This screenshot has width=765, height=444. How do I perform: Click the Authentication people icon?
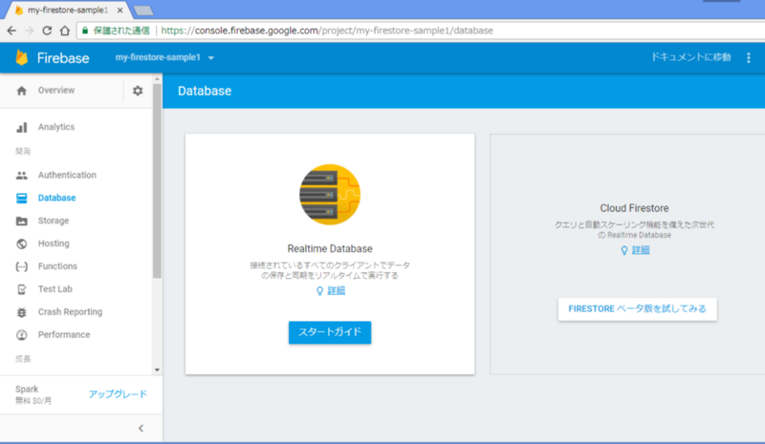21,175
